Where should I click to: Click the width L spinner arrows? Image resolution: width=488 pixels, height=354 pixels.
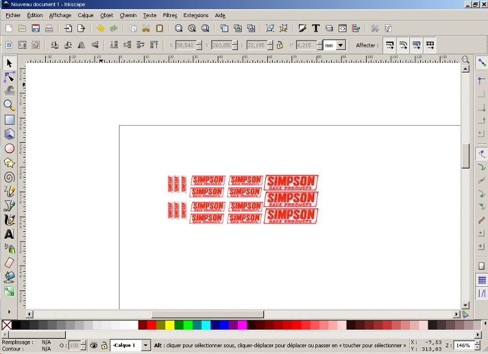(270, 45)
